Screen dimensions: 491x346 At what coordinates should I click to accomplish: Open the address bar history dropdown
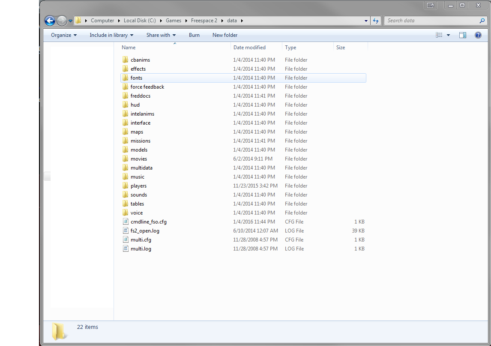click(x=366, y=21)
